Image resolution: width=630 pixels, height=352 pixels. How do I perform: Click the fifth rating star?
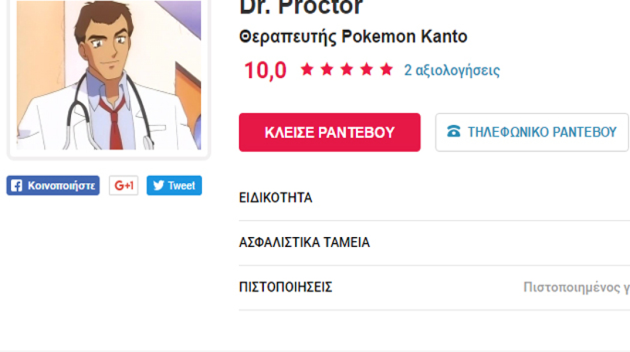click(386, 70)
